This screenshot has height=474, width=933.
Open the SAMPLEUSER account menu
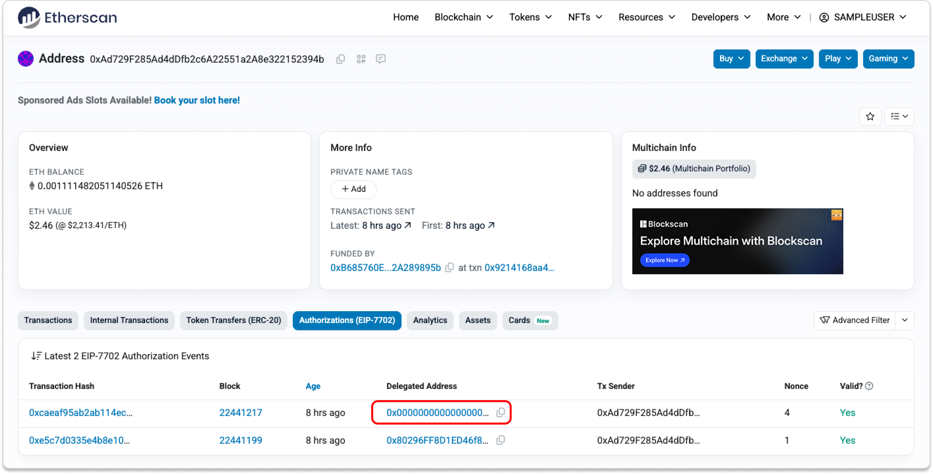click(863, 17)
